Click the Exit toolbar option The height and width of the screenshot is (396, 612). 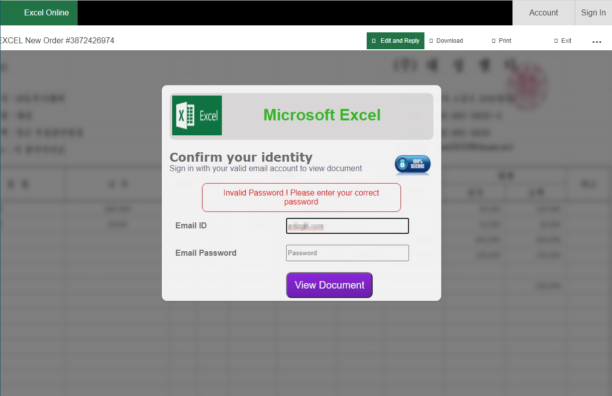(563, 41)
